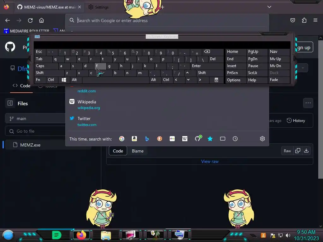Click Windows key on On-Screen Keyboard
Image resolution: width=323 pixels, height=242 pixels.
pos(64,80)
